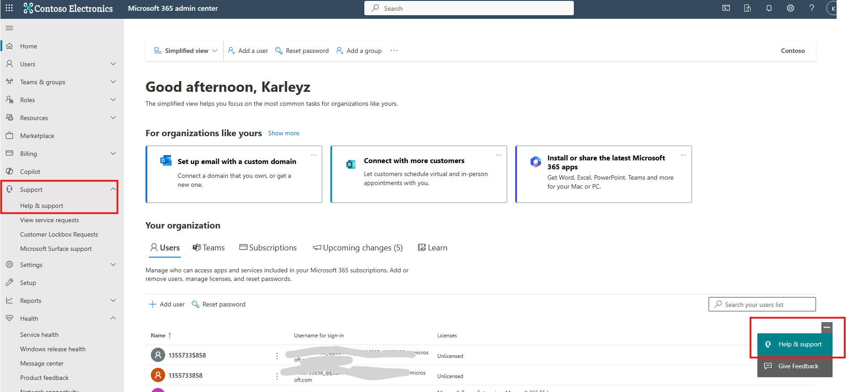Collapse the navigation hamburger menu
This screenshot has height=392, width=846.
[9, 28]
